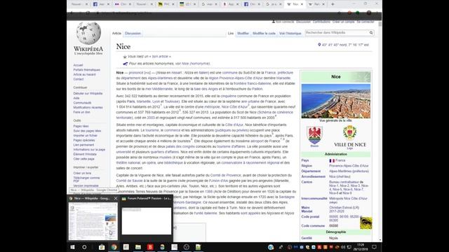The height and width of the screenshot is (252, 449).
Task: Select the Modifier le code tab
Action: point(264,34)
